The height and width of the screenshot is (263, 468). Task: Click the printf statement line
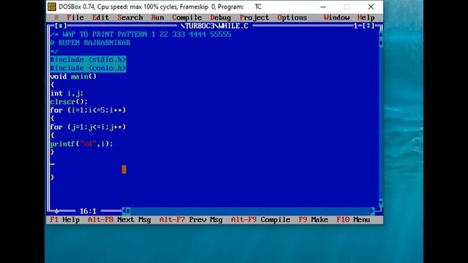coord(82,144)
